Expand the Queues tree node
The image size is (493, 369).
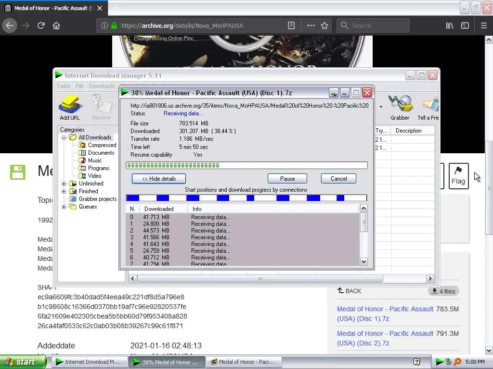(x=64, y=207)
